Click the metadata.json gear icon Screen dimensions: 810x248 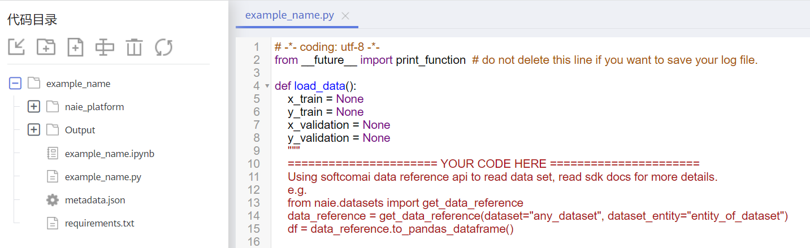coord(53,200)
